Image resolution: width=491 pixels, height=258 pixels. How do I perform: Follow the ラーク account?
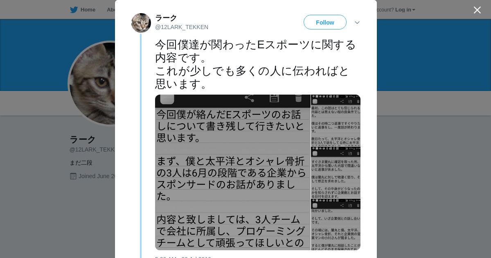tap(325, 22)
